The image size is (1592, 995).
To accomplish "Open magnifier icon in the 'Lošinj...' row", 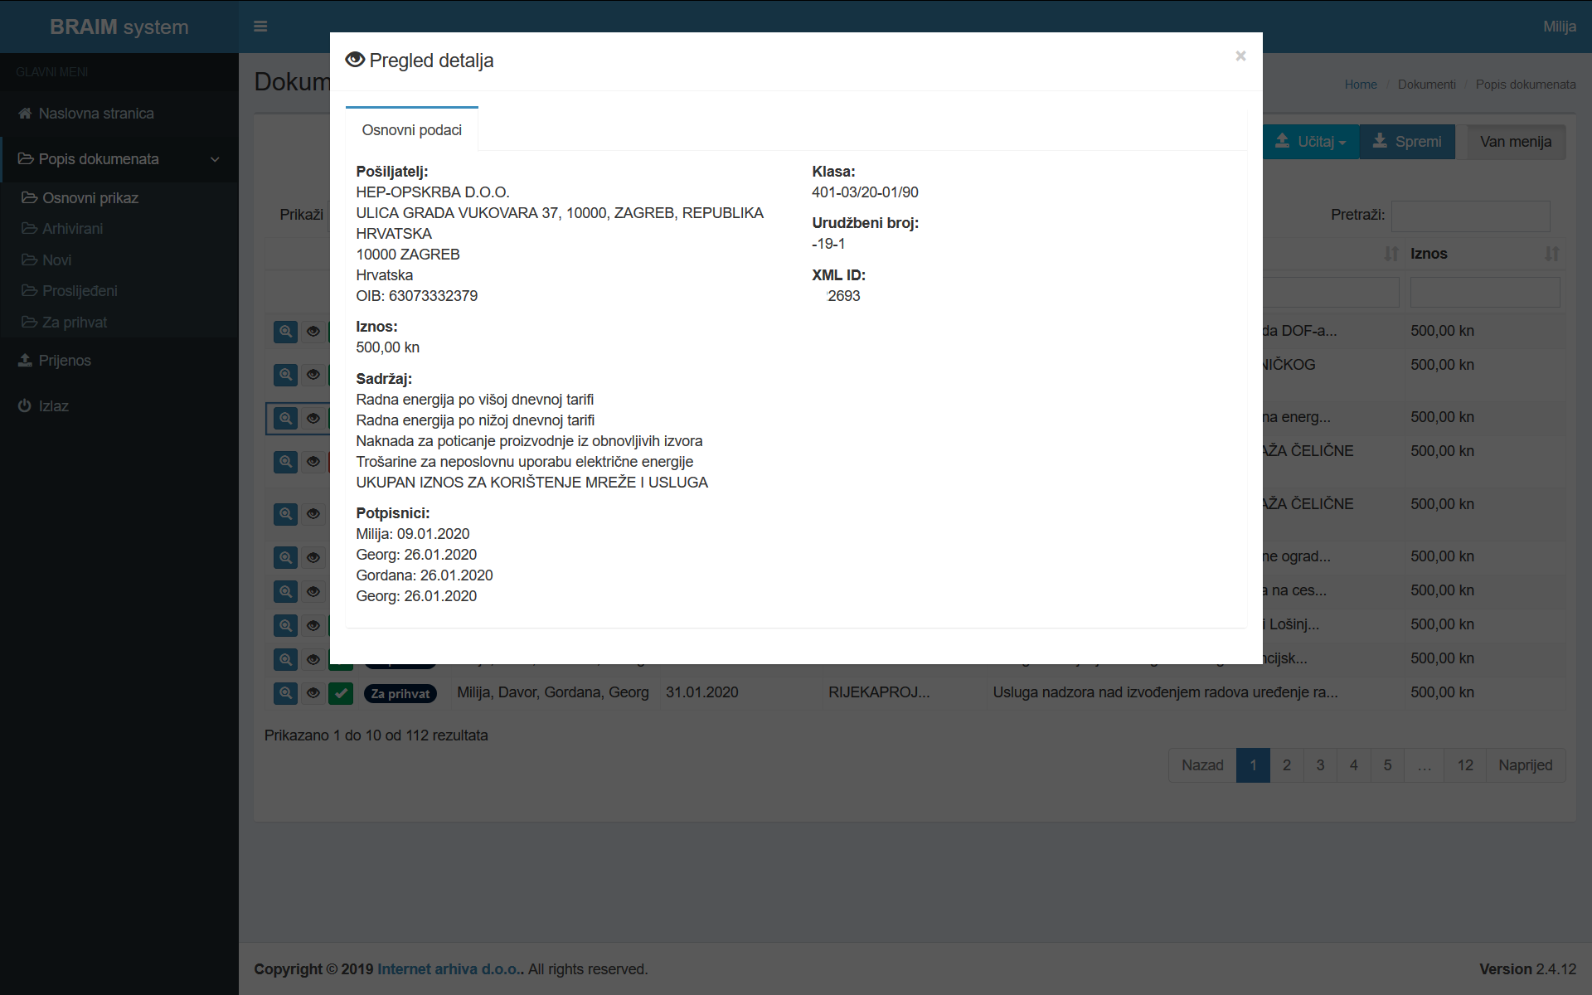I will click(x=285, y=625).
